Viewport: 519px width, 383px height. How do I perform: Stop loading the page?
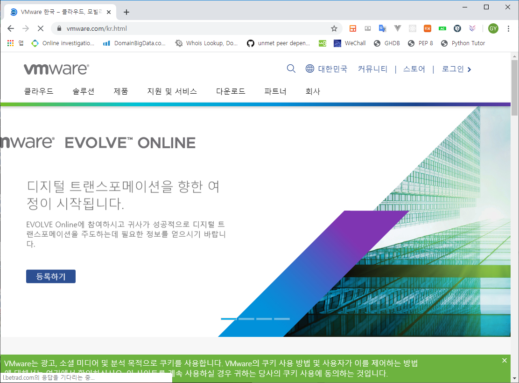pyautogui.click(x=41, y=28)
